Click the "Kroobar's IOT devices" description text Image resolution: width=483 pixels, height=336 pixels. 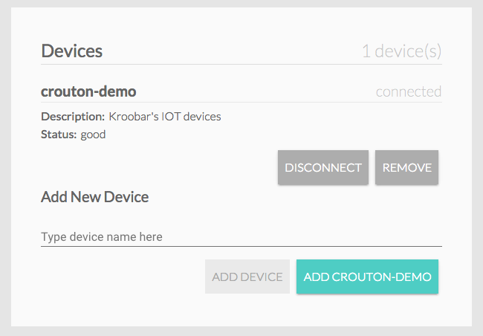point(165,117)
